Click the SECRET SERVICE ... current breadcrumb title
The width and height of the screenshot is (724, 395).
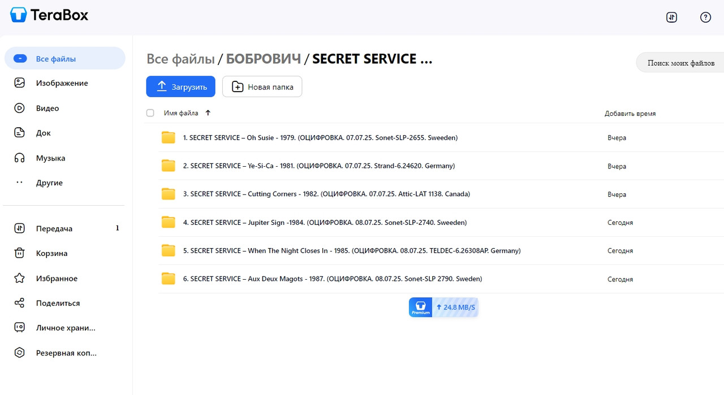372,59
